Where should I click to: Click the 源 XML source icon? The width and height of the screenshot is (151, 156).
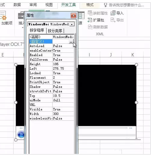click(81, 15)
